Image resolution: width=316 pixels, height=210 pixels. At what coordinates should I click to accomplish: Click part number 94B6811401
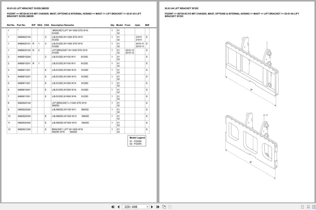click(24, 83)
